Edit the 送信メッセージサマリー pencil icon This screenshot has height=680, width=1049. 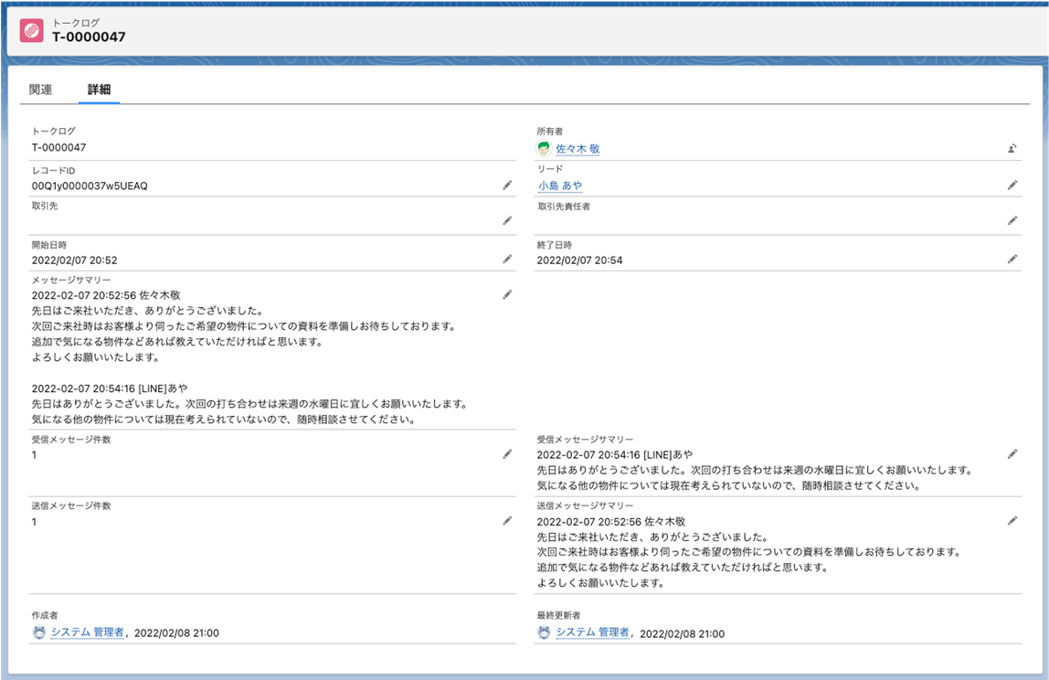pyautogui.click(x=1012, y=521)
